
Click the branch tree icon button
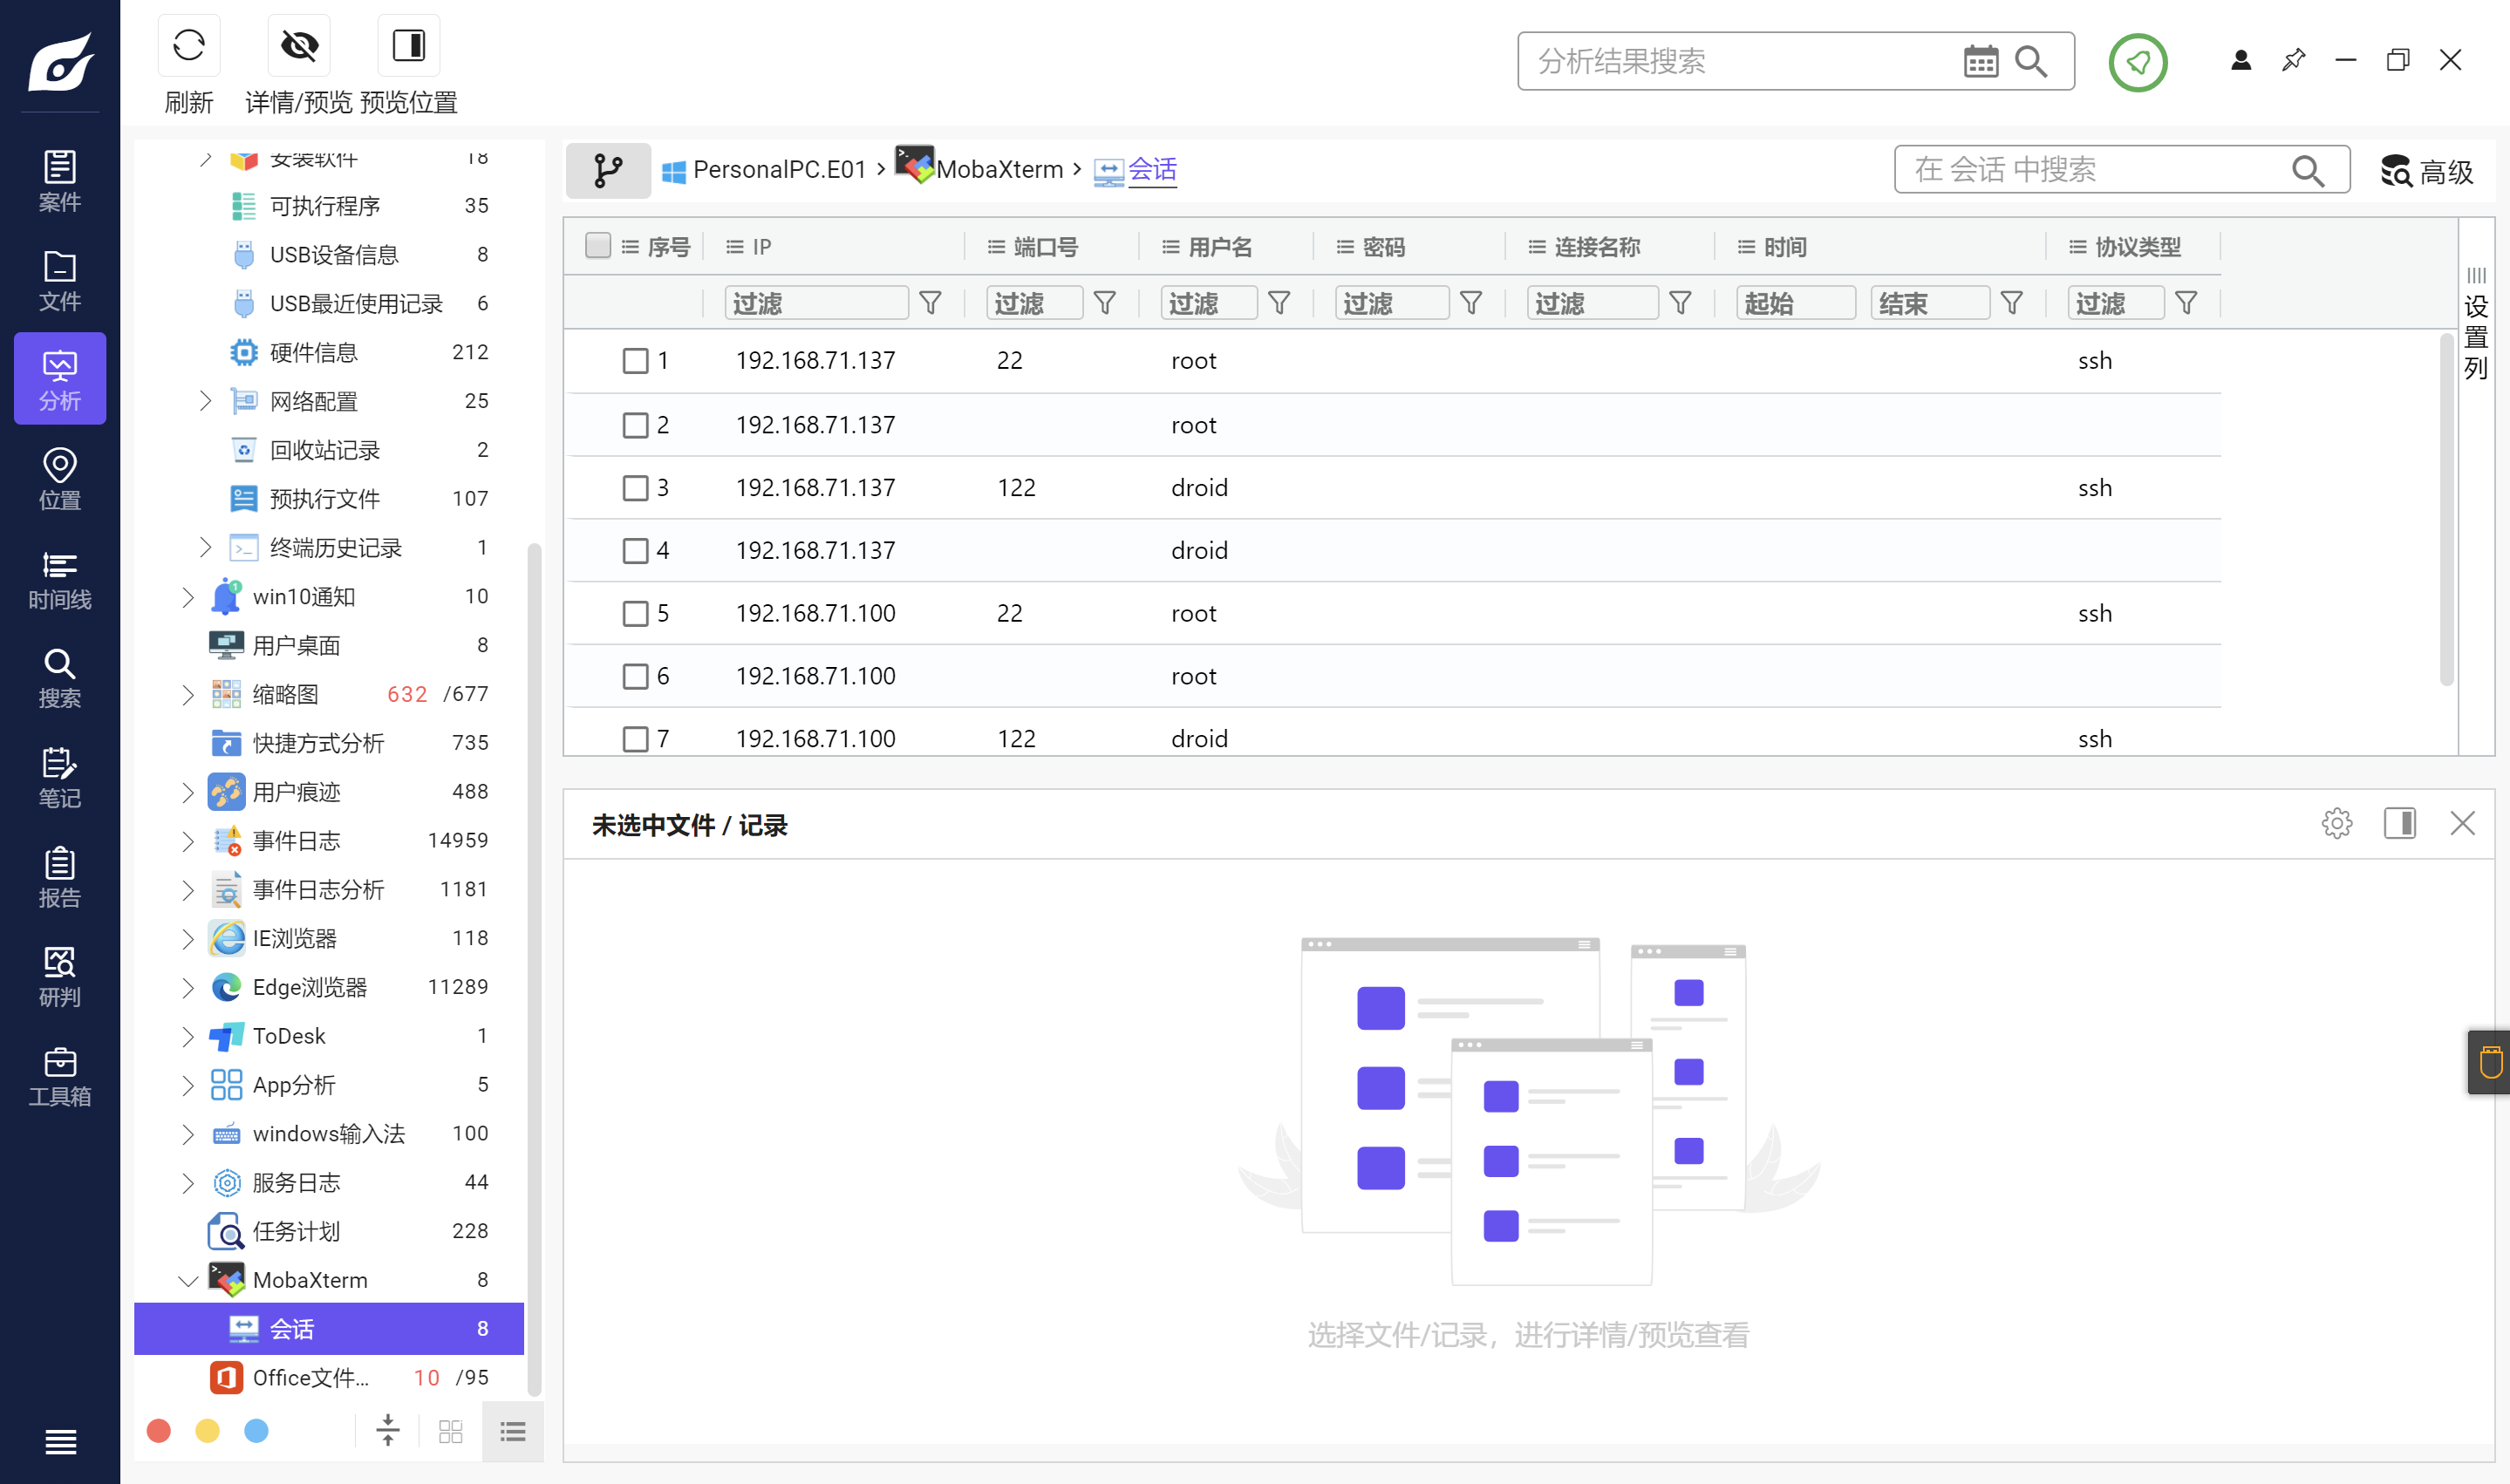point(608,170)
